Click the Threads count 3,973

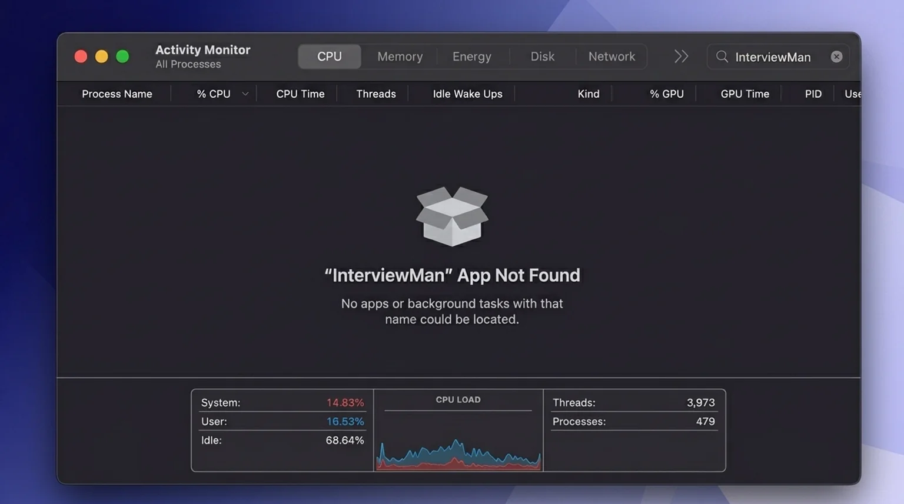click(x=701, y=403)
